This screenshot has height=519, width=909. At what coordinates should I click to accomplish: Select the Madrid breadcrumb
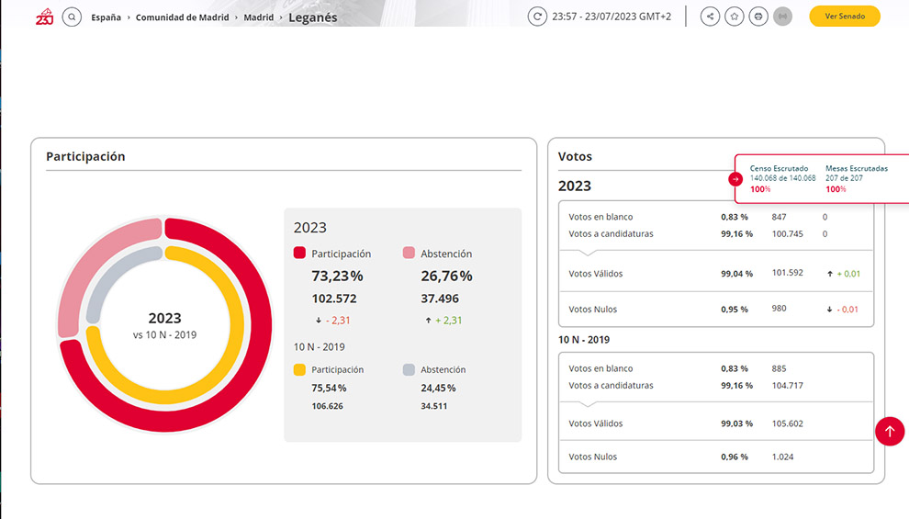point(258,17)
